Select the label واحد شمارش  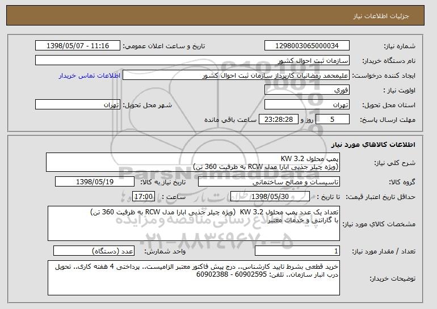(165, 251)
